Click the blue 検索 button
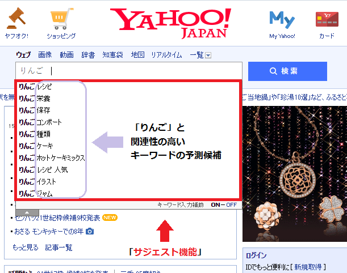Image resolution: width=347 pixels, height=273 pixels. 287,71
